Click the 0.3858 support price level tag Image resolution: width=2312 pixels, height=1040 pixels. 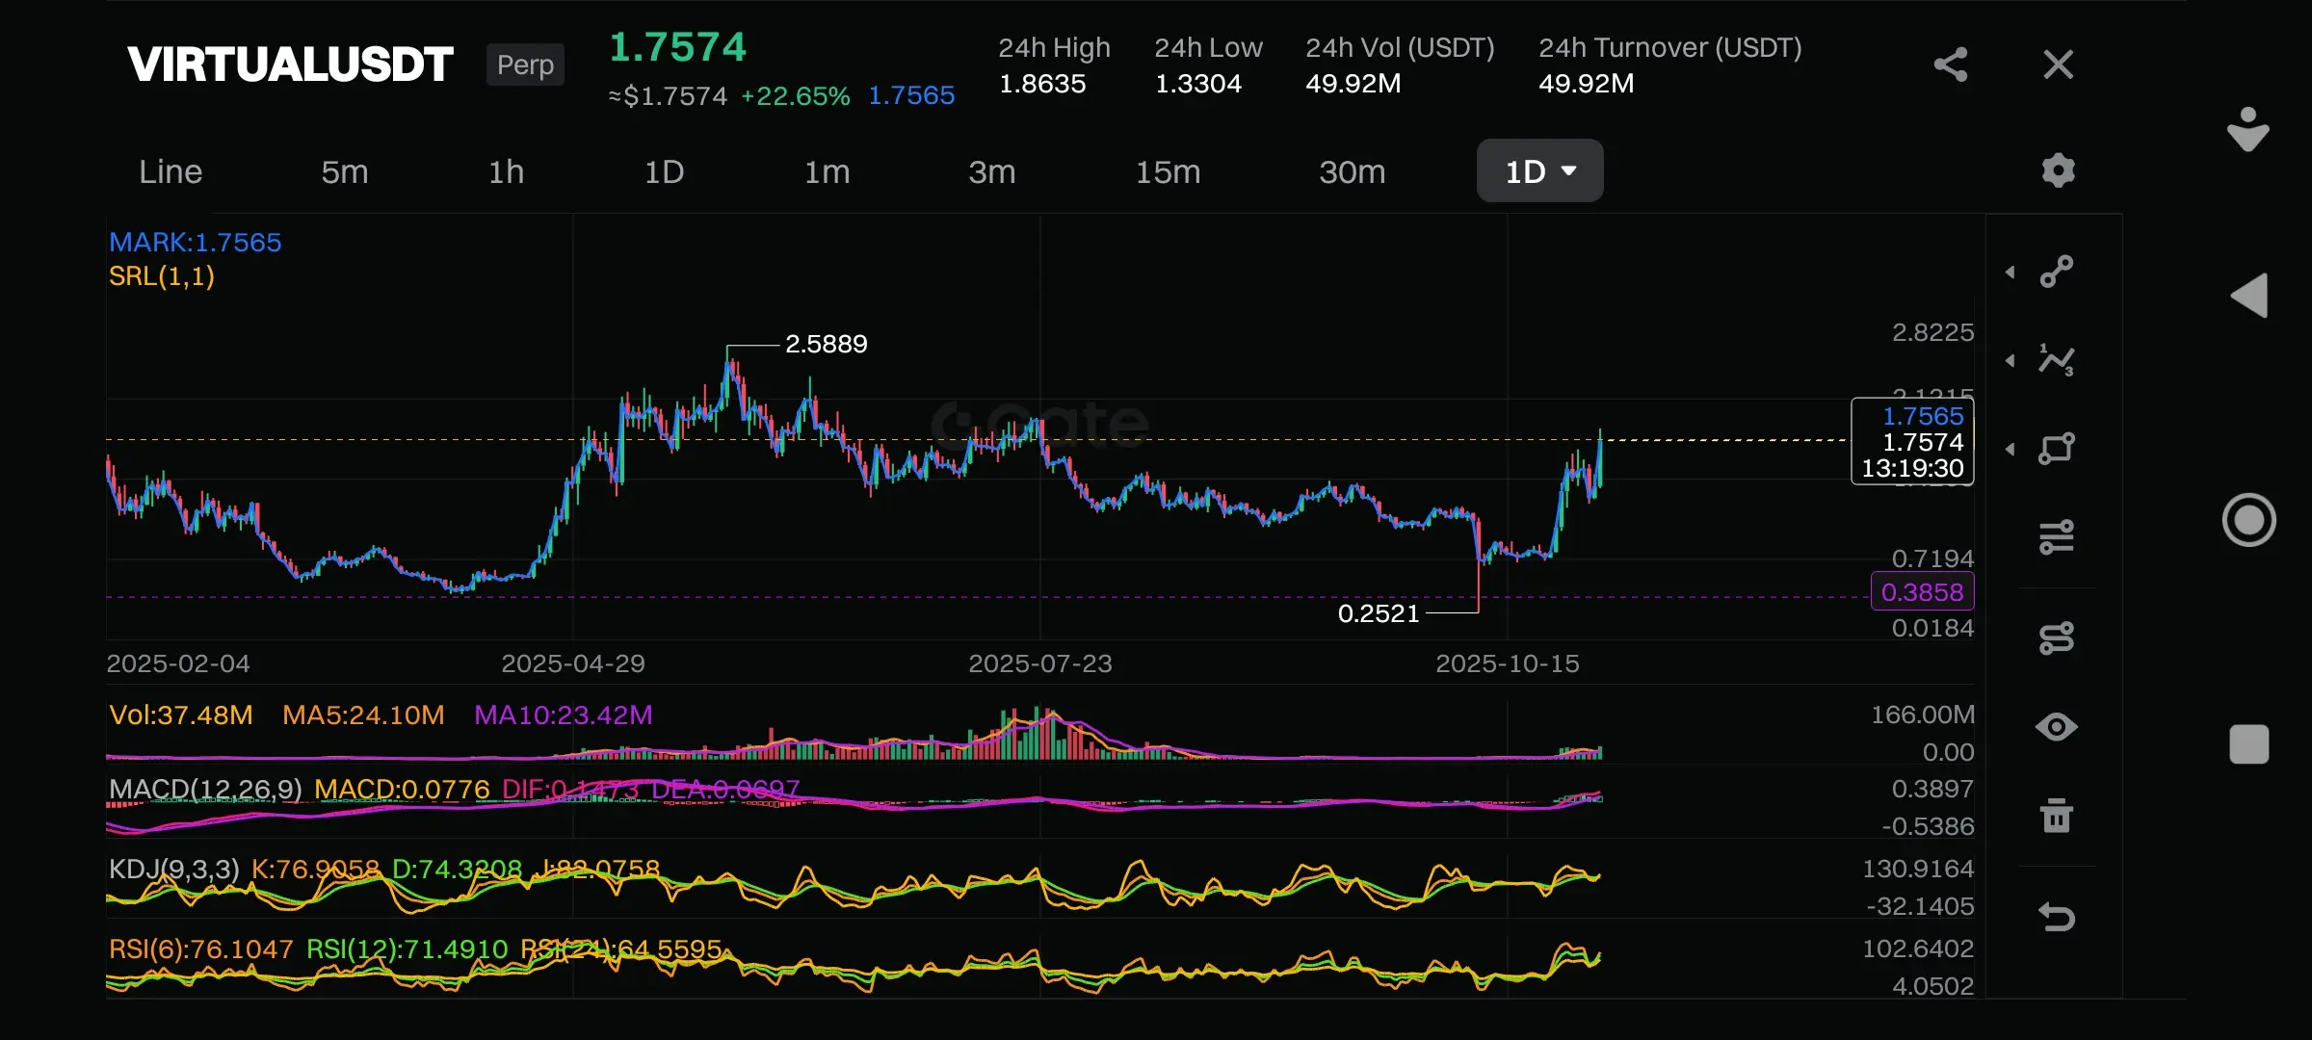point(1922,592)
